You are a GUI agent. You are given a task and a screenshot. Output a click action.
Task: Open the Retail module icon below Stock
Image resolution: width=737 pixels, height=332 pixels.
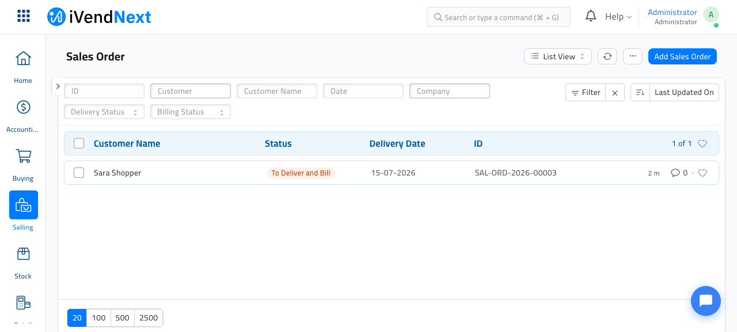click(23, 303)
